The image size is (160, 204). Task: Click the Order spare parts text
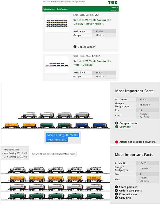click(x=130, y=190)
